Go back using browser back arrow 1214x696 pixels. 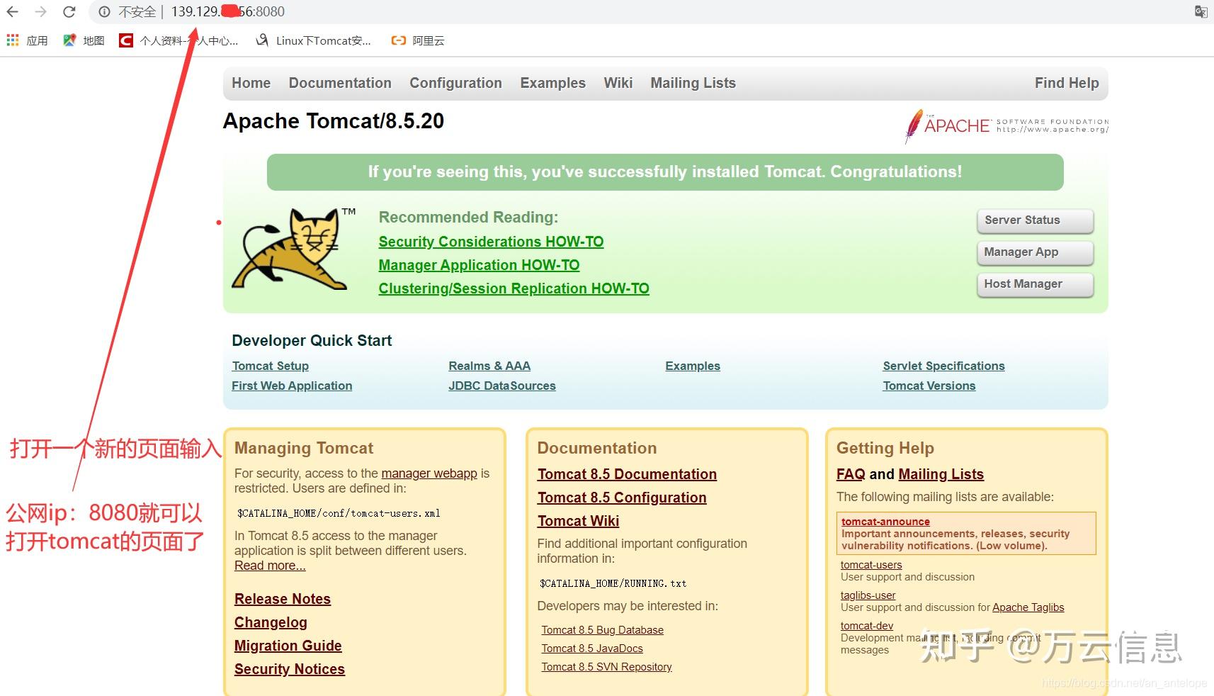point(13,11)
